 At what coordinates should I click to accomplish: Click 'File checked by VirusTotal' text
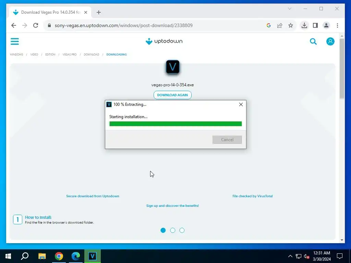253,196
